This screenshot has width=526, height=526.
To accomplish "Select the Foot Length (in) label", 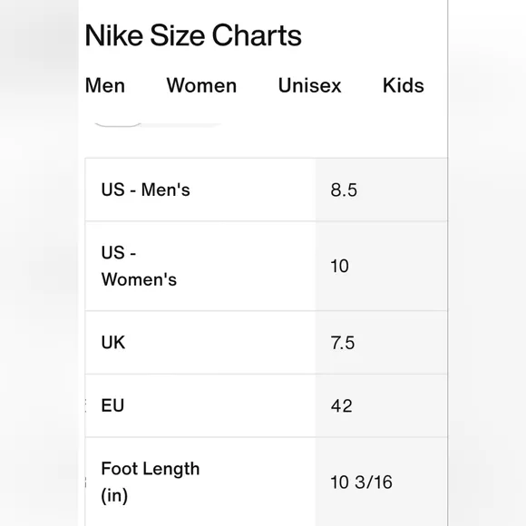I will coord(151,482).
